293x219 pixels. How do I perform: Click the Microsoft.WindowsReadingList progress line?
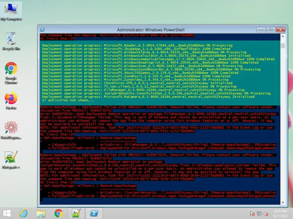[x=150, y=62]
